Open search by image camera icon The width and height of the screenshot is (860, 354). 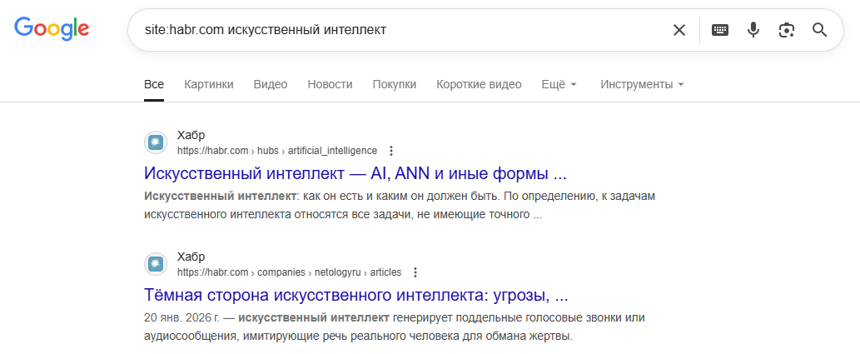(x=787, y=30)
